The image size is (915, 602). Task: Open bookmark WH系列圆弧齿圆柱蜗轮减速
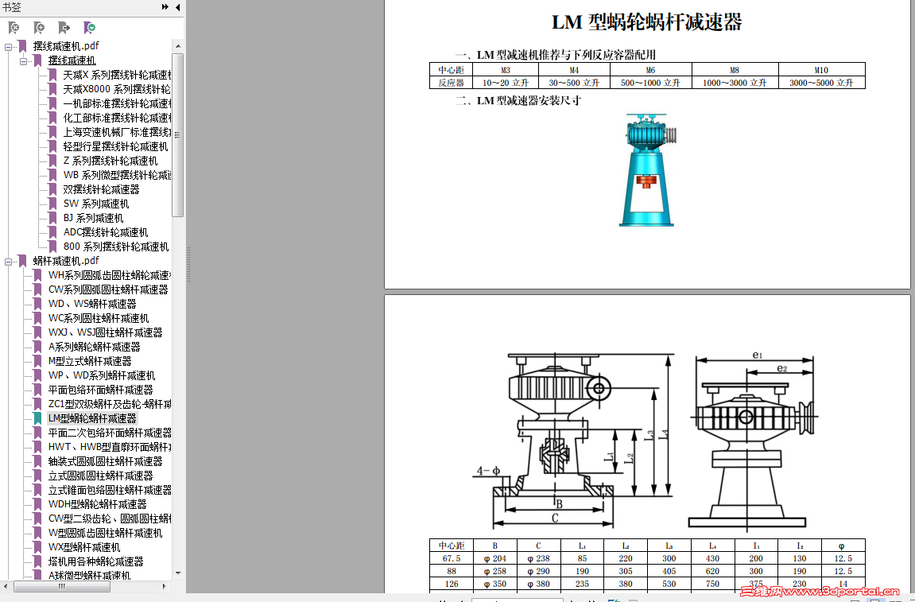tap(110, 275)
